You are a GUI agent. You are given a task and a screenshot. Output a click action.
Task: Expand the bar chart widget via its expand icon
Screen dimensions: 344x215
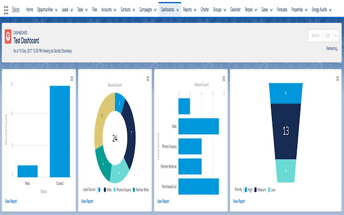click(x=72, y=79)
